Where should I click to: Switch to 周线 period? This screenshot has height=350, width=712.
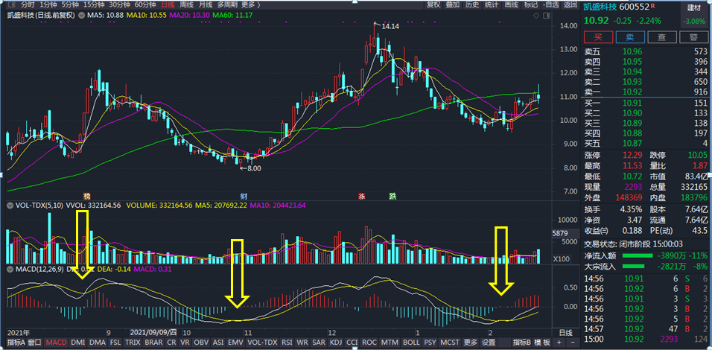[187, 5]
